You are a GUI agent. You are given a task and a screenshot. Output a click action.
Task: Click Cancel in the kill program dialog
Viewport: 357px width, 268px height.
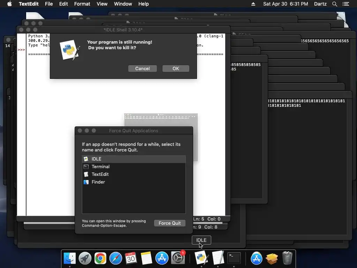143,69
